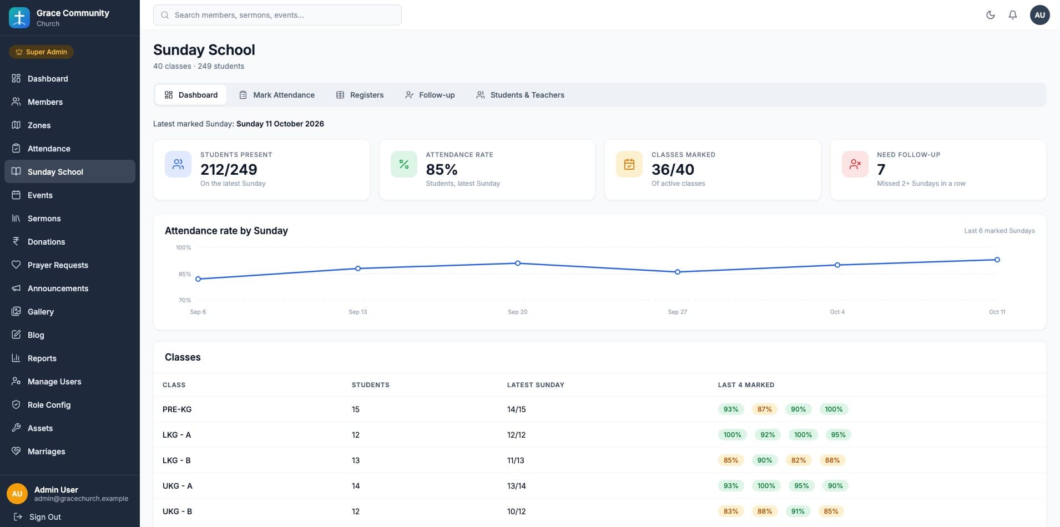The image size is (1060, 527).
Task: Click the Donations rupee icon in sidebar
Action: click(x=16, y=241)
